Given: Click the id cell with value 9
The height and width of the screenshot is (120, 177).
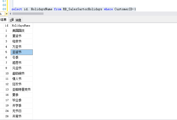Looking at the screenshot, I should pyautogui.click(x=7, y=68).
